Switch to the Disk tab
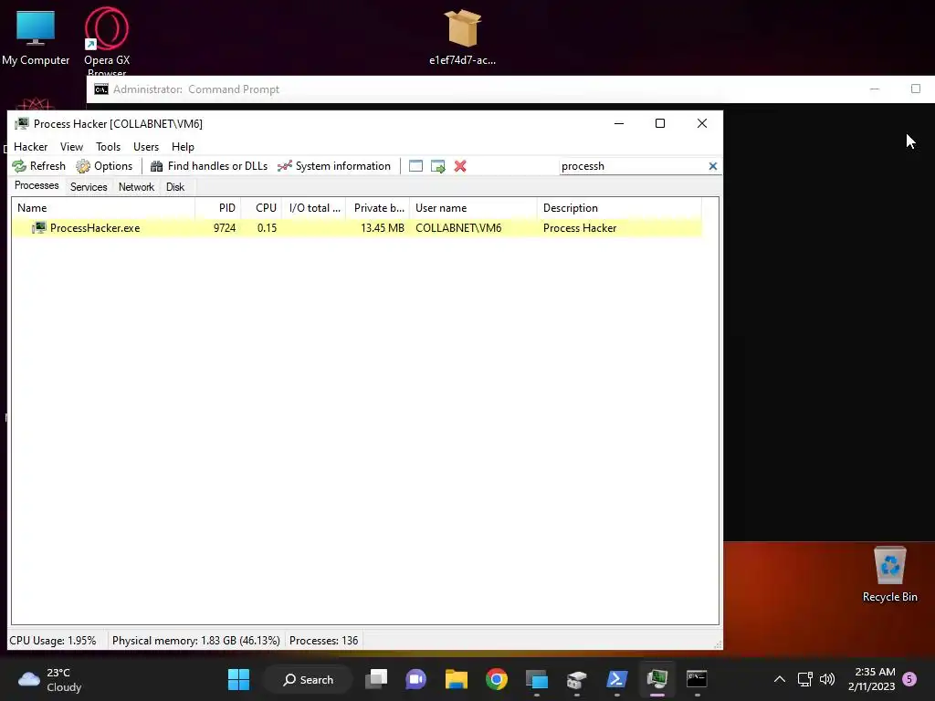935x701 pixels. (x=175, y=187)
